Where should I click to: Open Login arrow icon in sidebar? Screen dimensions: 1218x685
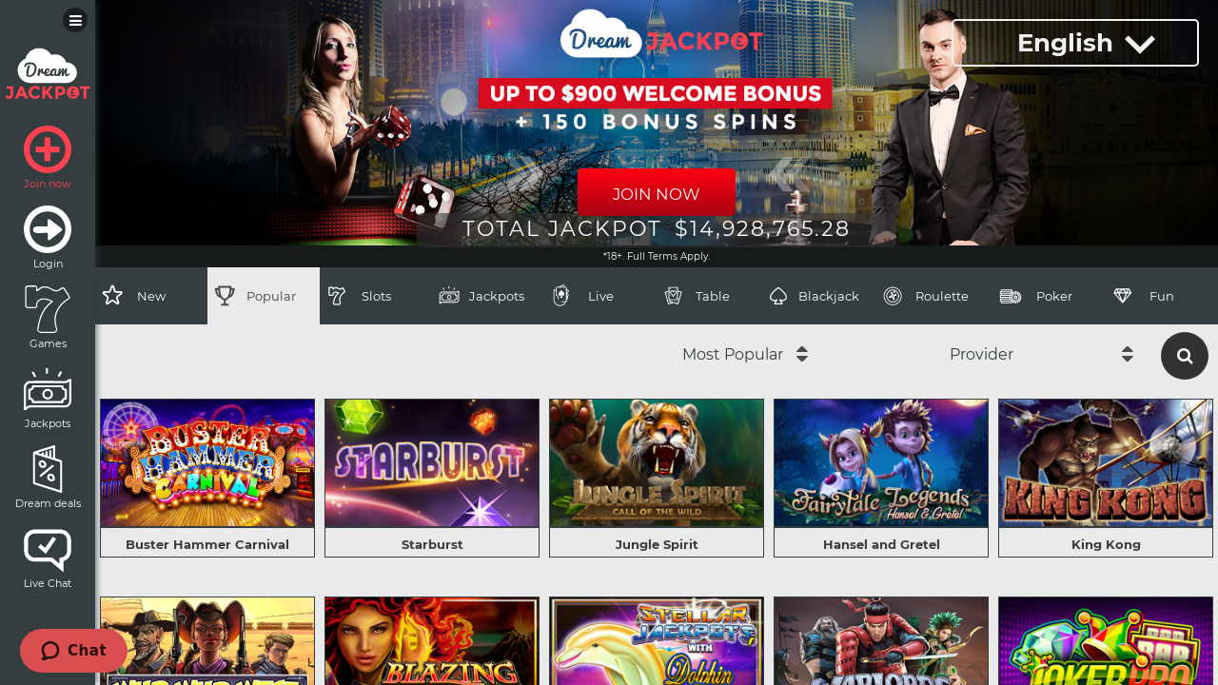[x=48, y=229]
